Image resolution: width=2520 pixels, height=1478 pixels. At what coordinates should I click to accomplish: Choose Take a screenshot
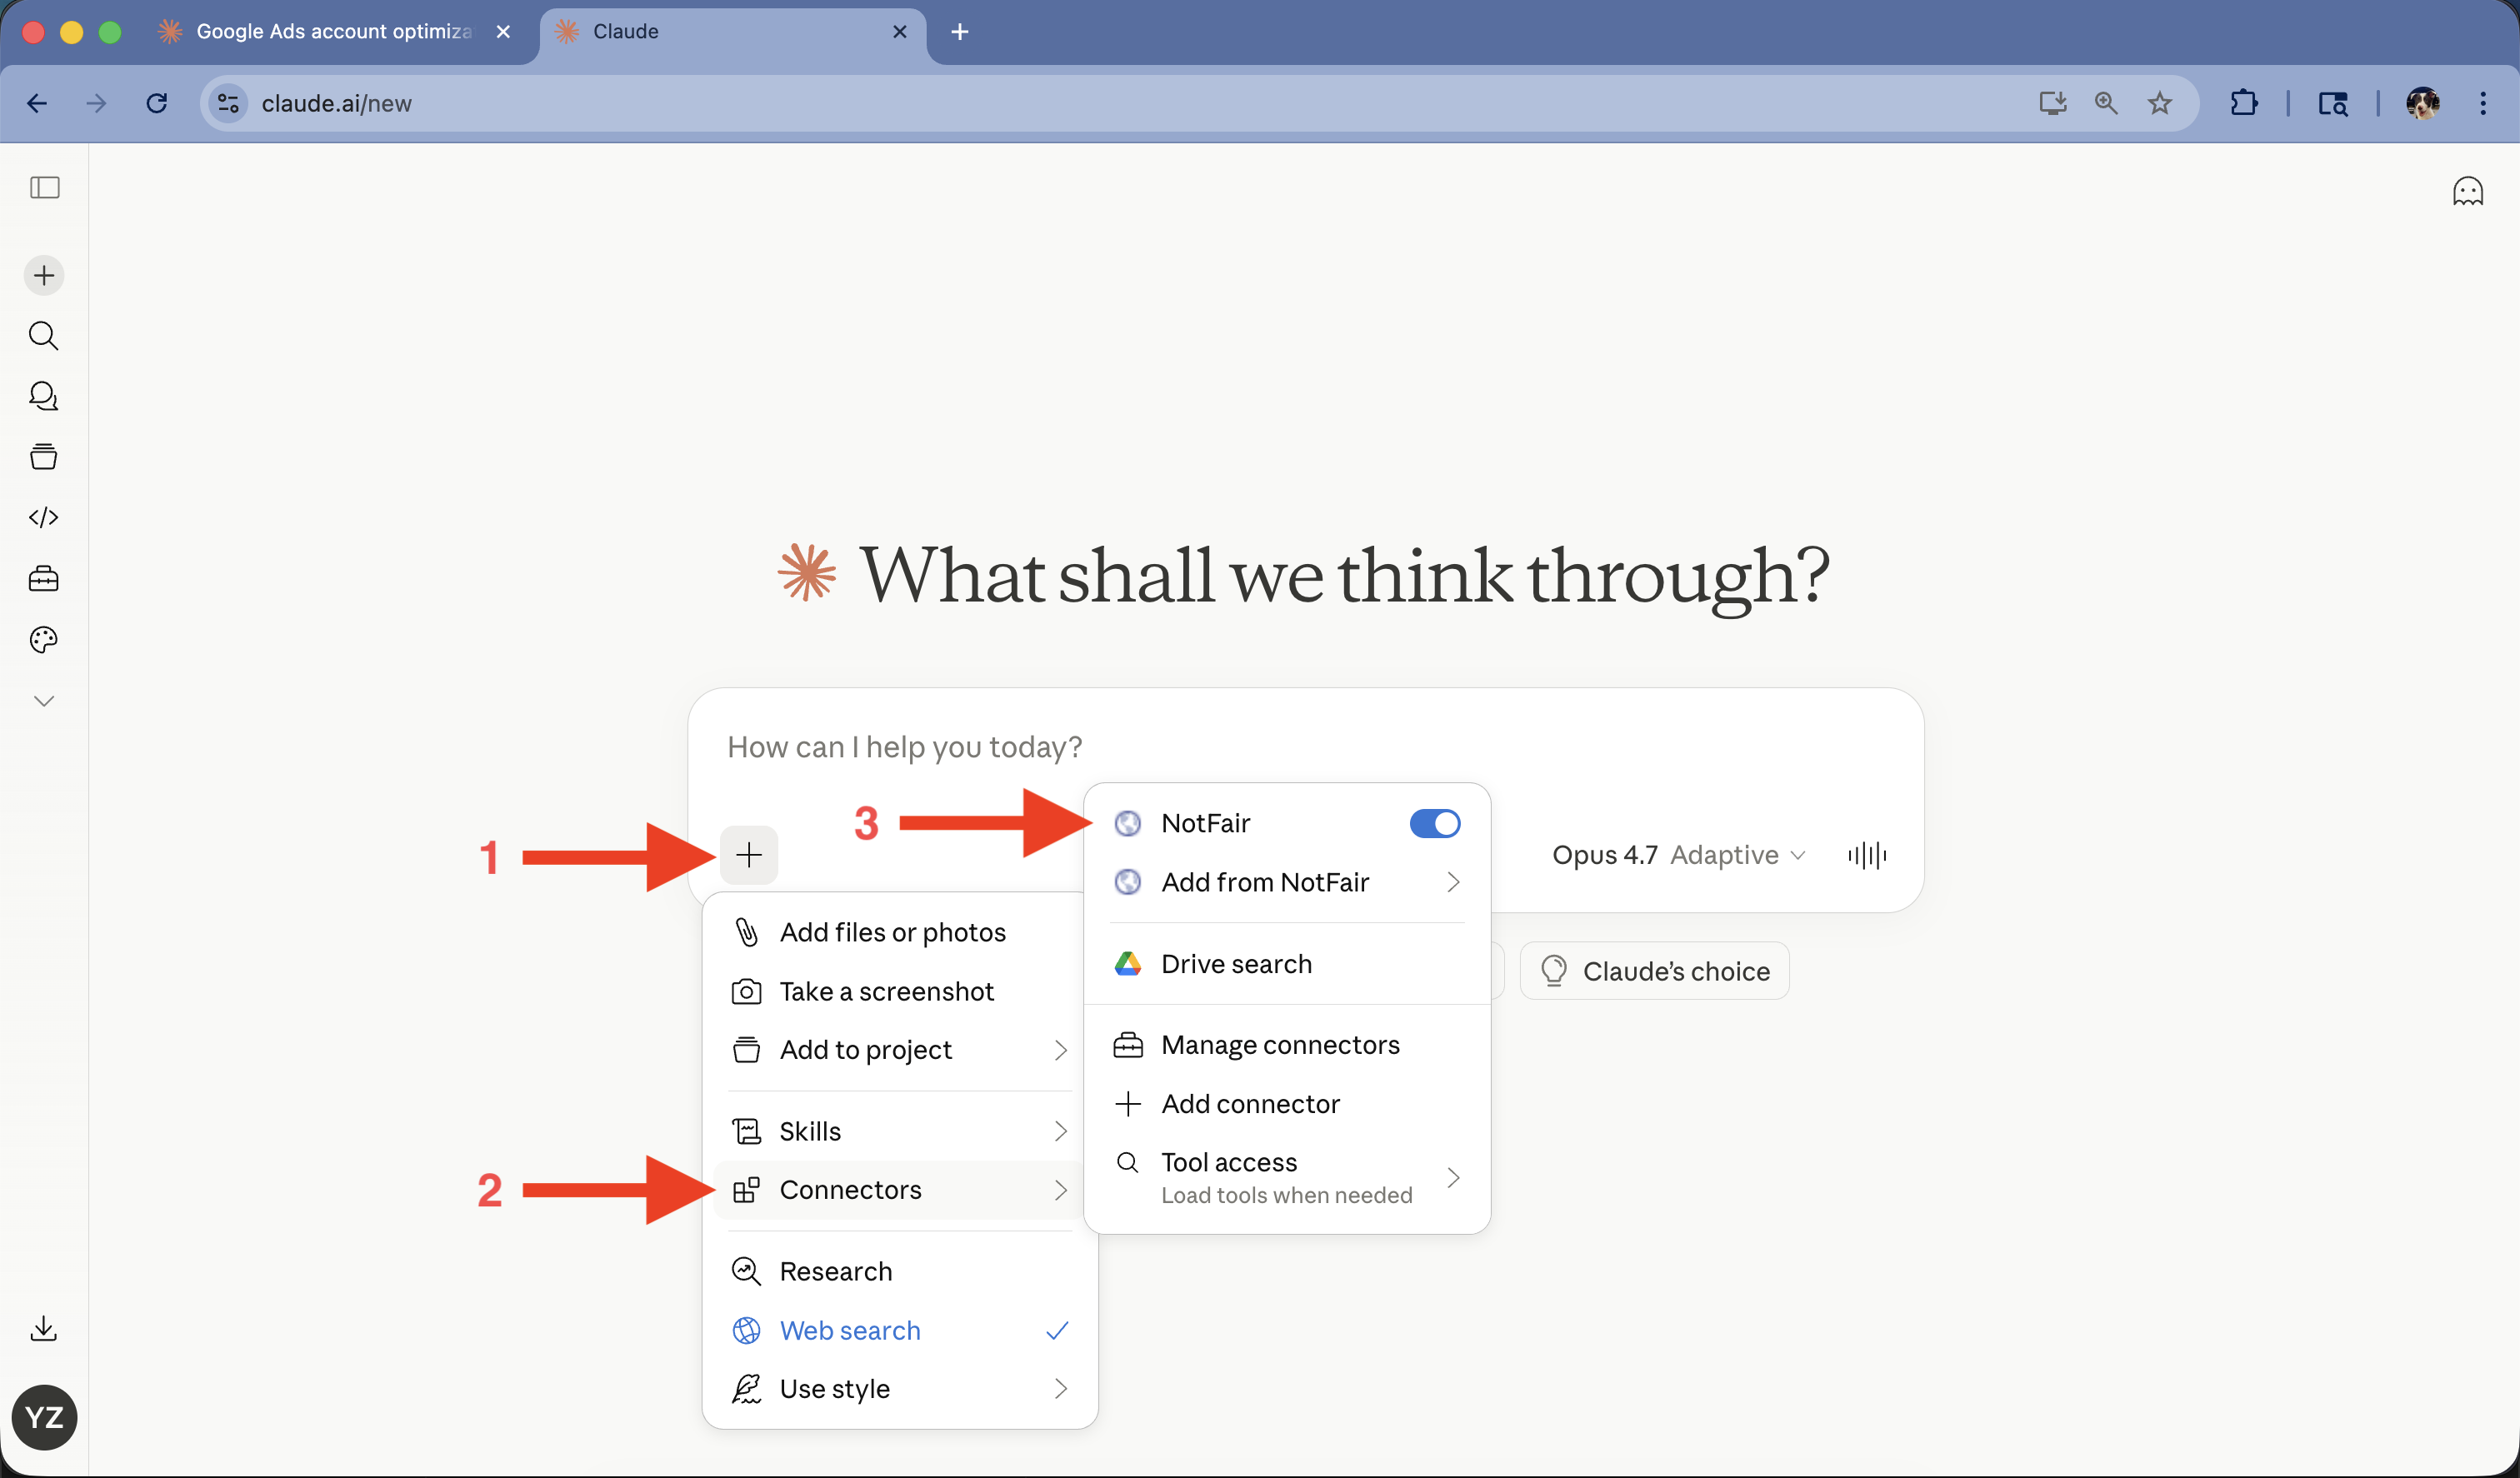(x=900, y=991)
